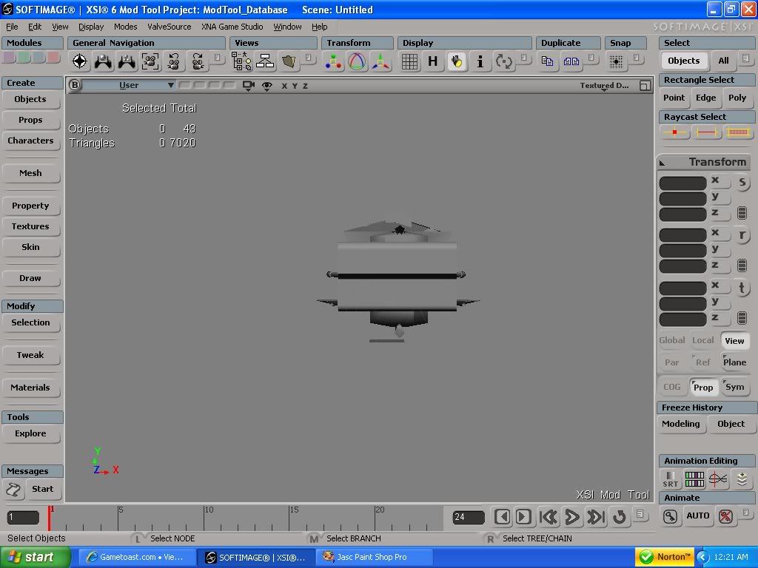Open the Views options menu
758x568 pixels.
[x=308, y=58]
